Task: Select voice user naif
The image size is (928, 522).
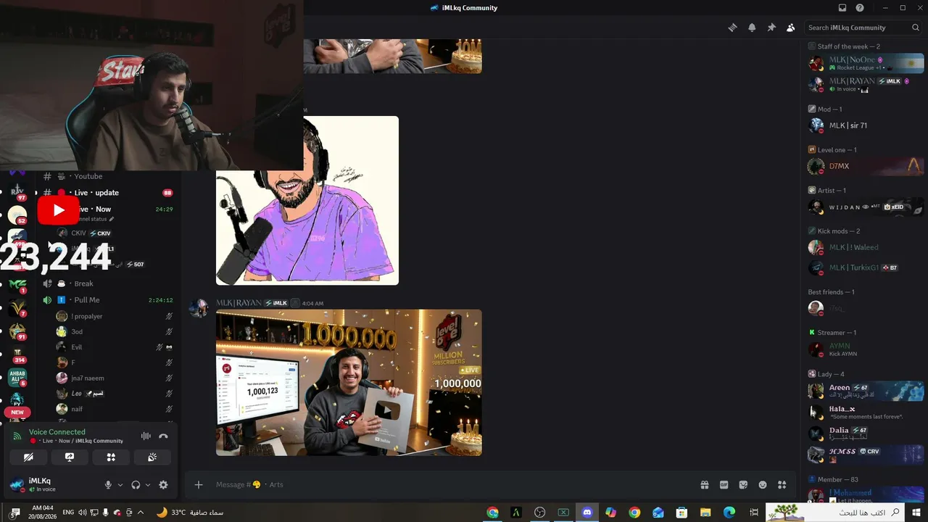Action: (114, 409)
